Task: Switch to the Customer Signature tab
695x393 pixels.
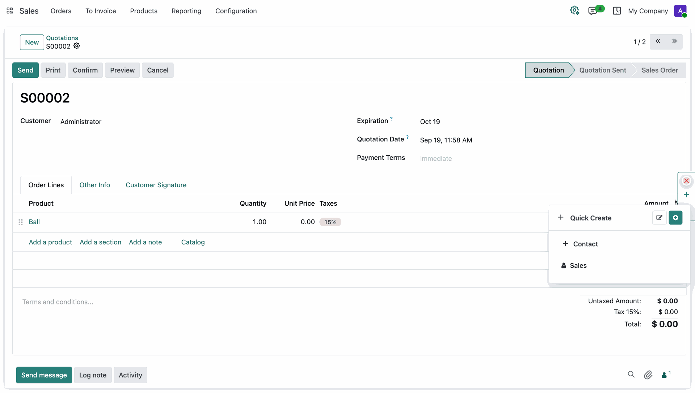Action: click(156, 185)
